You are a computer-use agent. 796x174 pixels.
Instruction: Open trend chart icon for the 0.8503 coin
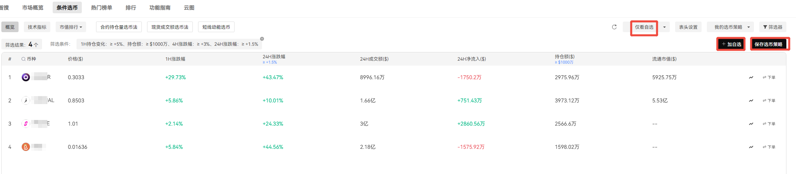coord(751,100)
